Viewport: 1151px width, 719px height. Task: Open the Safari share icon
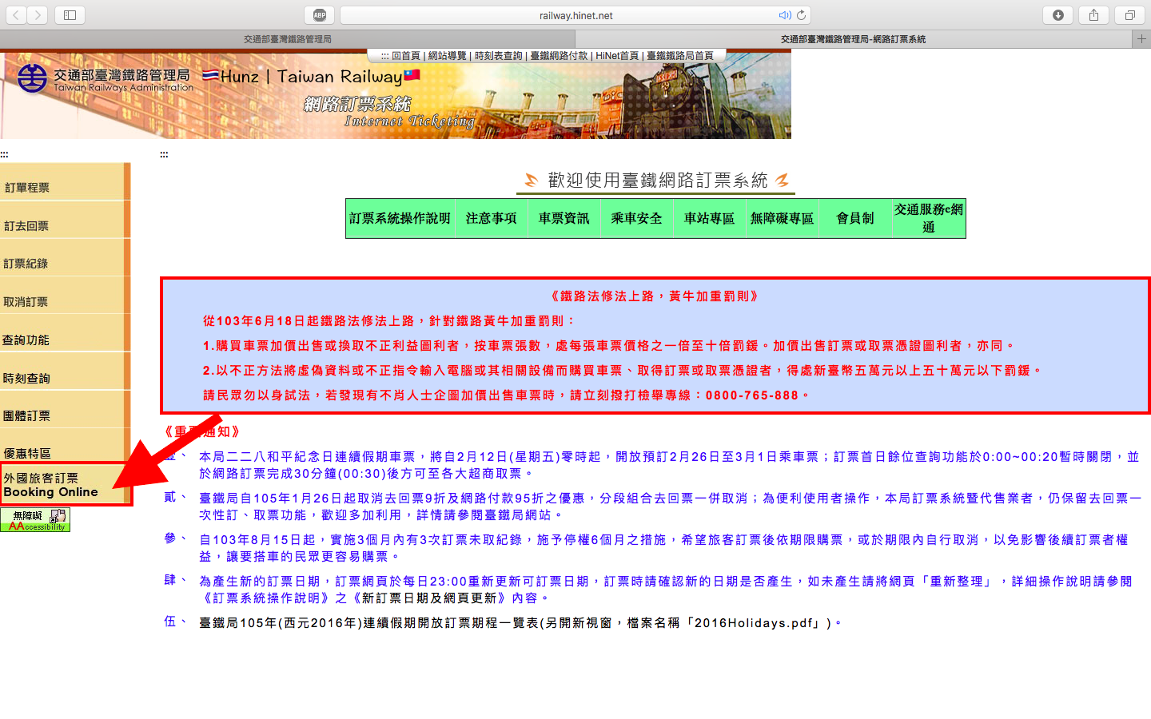point(1094,15)
